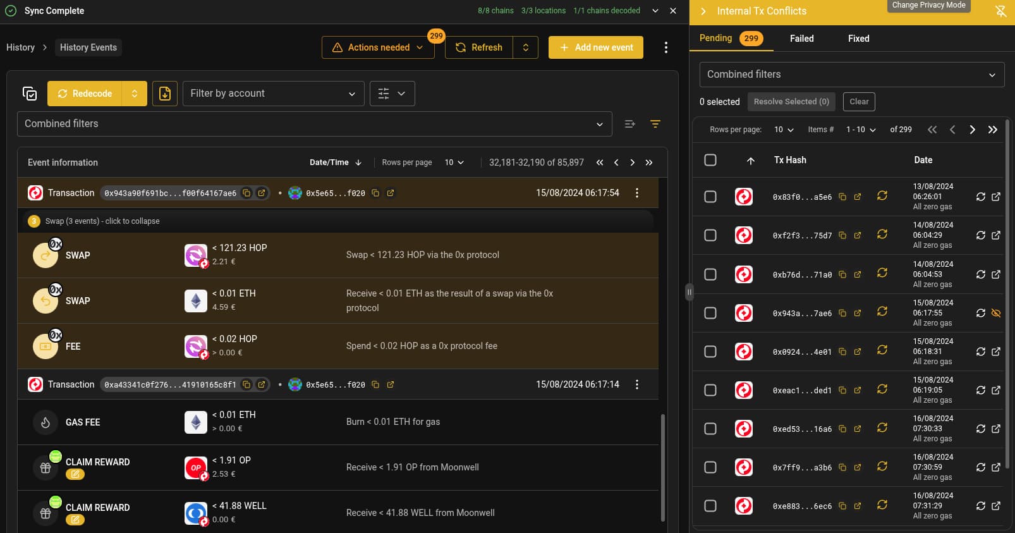
Task: Check the checkbox for 0x83f0...a5e6 row
Action: (x=710, y=197)
